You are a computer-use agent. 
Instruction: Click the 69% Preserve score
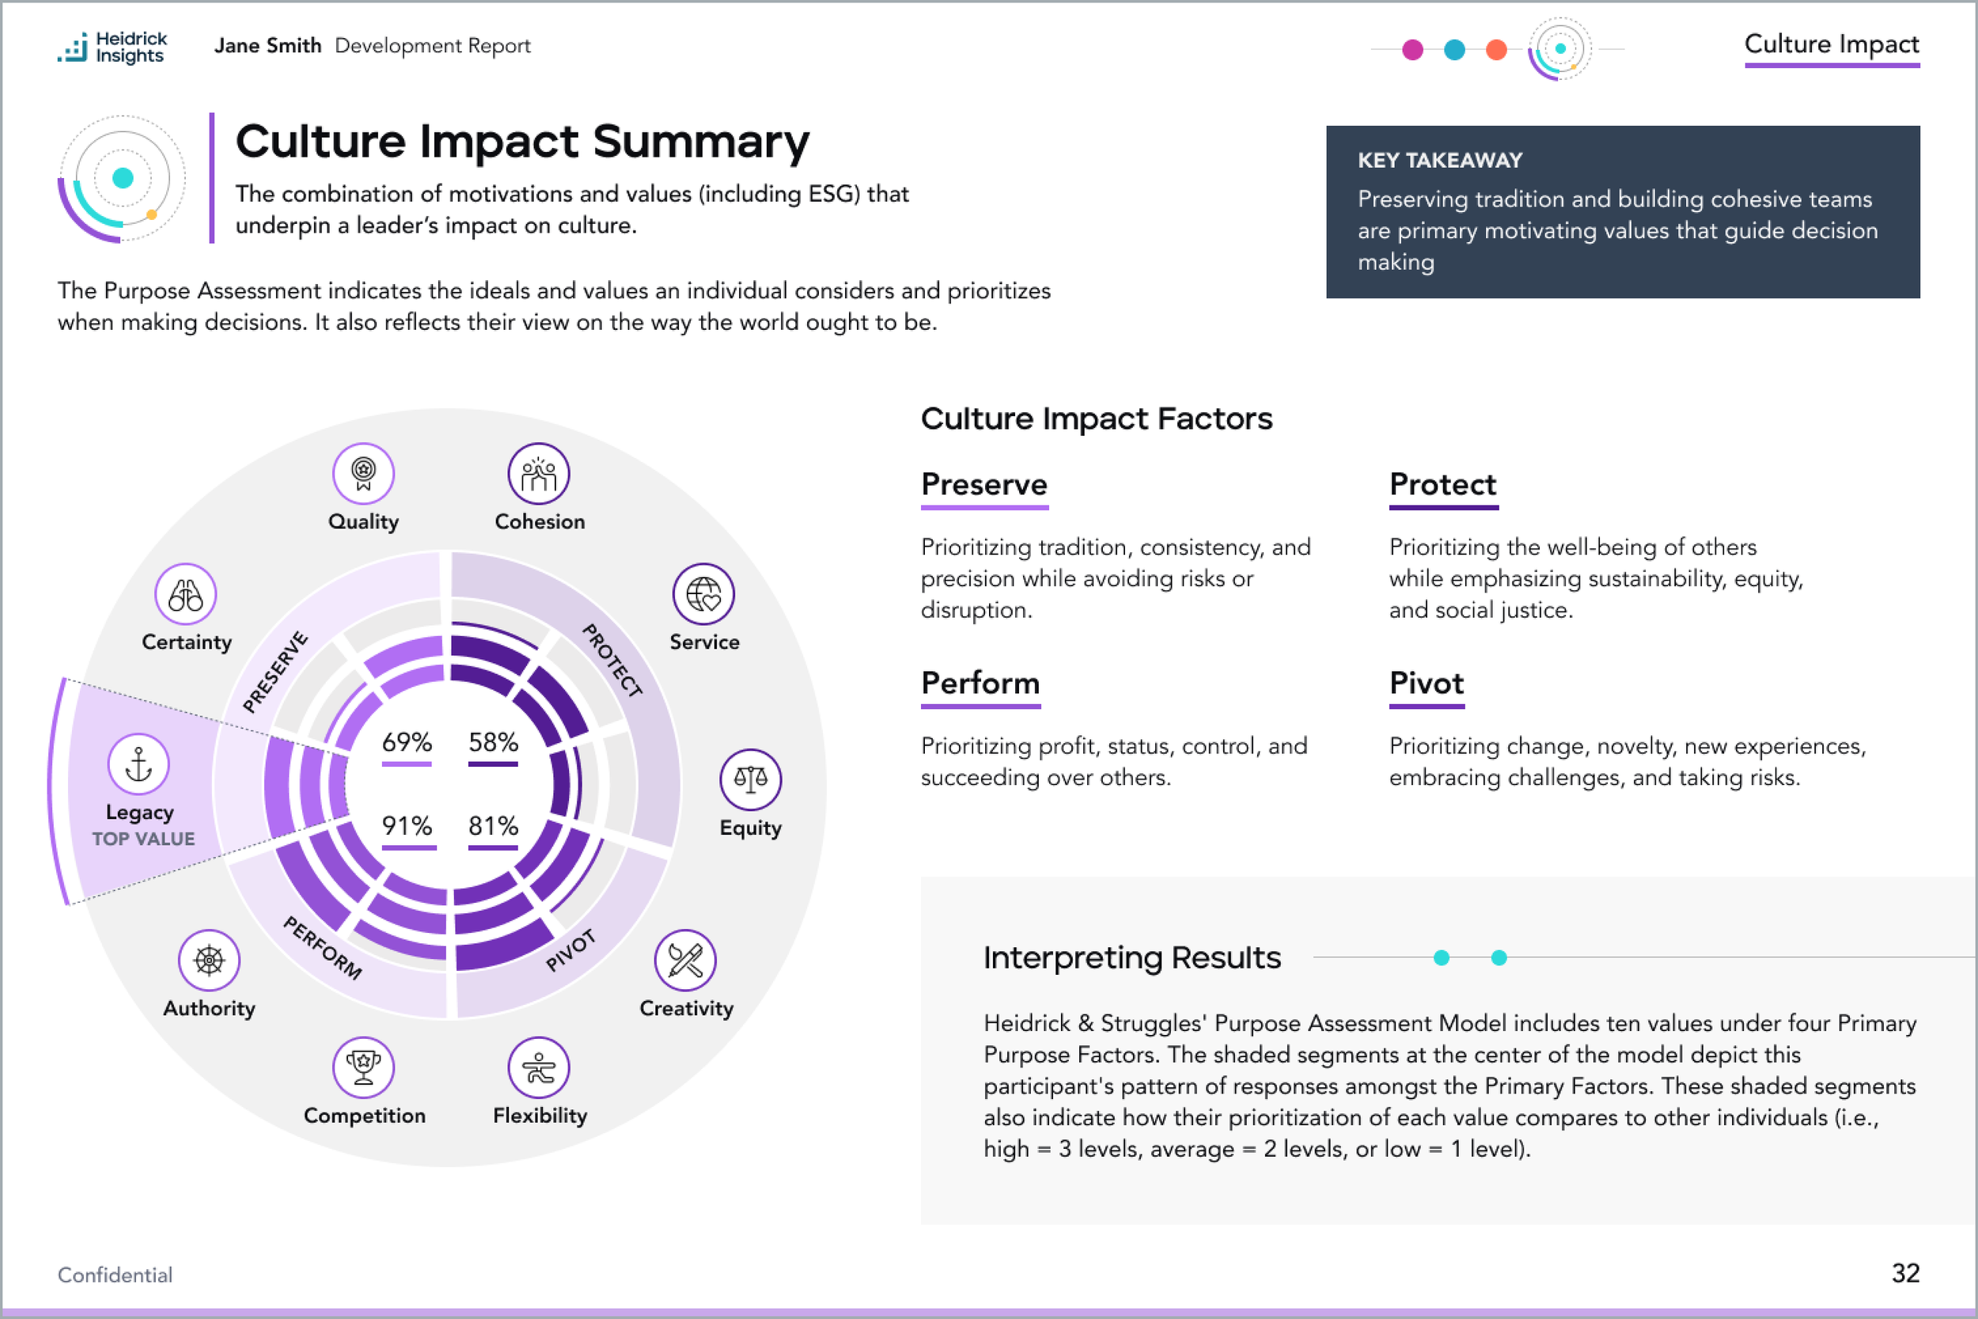pos(407,742)
